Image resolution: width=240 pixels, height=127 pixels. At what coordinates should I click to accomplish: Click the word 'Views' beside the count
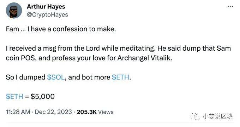[106, 112]
